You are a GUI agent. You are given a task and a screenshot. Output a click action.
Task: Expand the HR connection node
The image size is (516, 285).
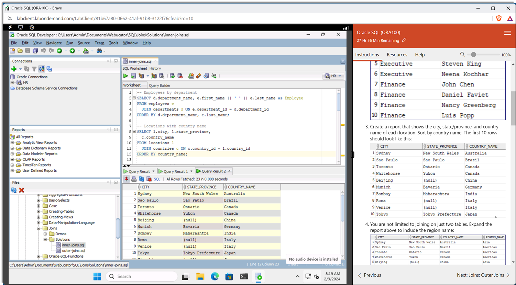(12, 82)
